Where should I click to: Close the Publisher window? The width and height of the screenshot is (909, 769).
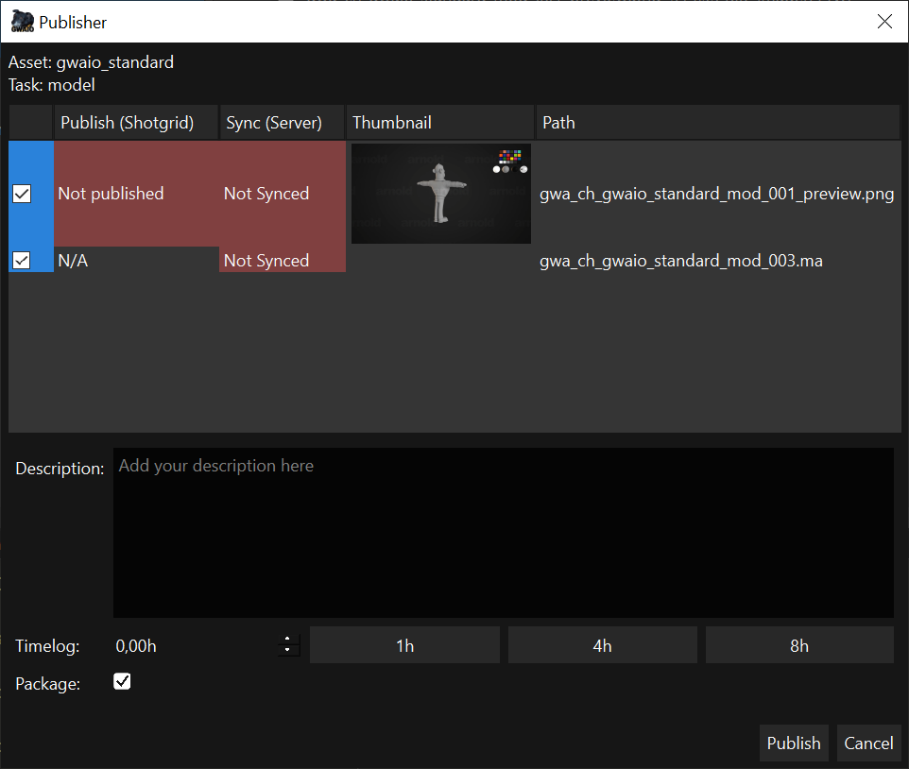[x=884, y=22]
